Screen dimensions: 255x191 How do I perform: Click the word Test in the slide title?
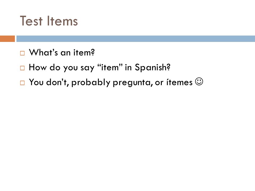pos(31,21)
